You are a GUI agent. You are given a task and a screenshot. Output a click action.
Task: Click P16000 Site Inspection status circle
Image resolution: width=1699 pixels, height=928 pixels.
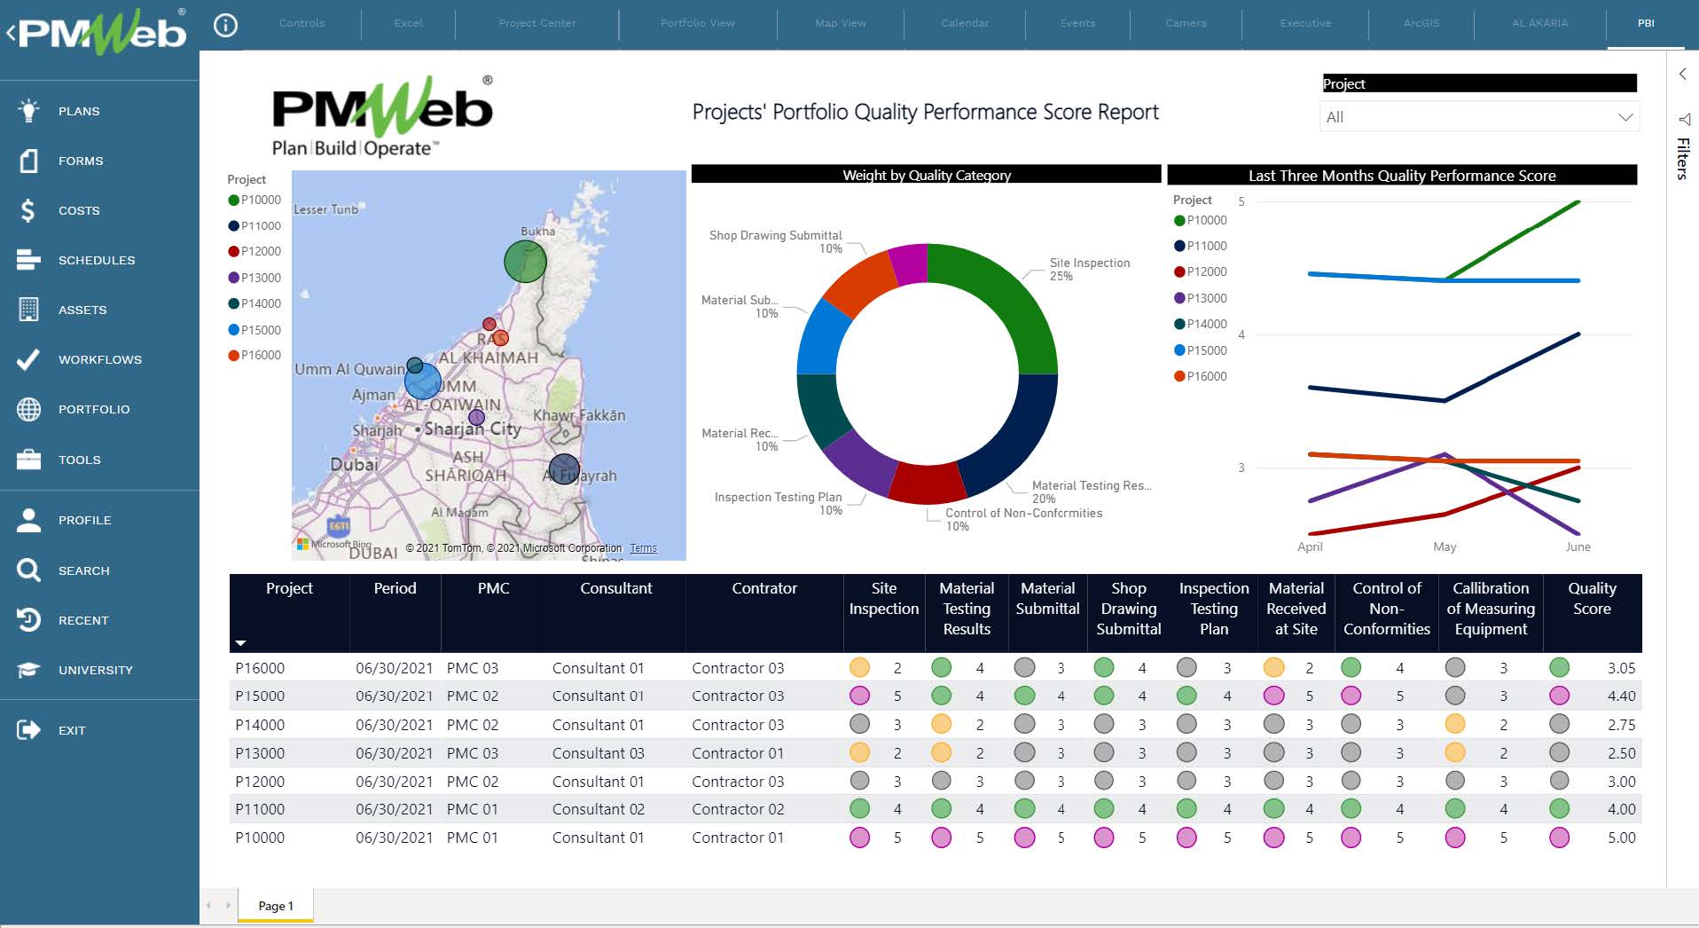[859, 667]
